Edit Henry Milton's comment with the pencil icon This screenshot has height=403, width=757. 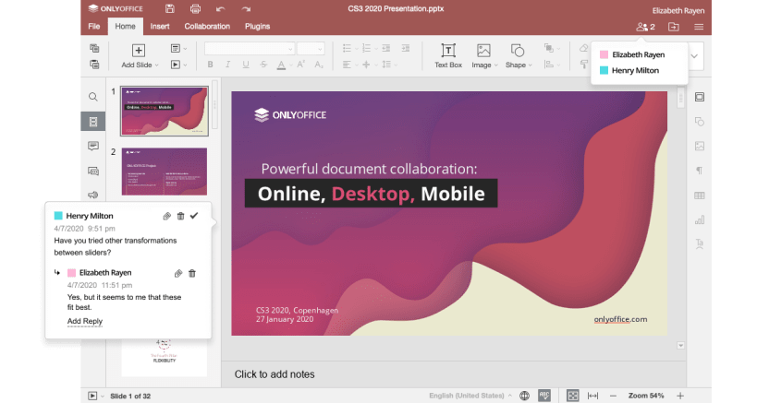pos(166,216)
